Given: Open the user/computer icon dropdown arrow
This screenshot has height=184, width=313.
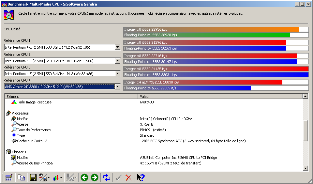Looking at the screenshot, I should coord(49,177).
